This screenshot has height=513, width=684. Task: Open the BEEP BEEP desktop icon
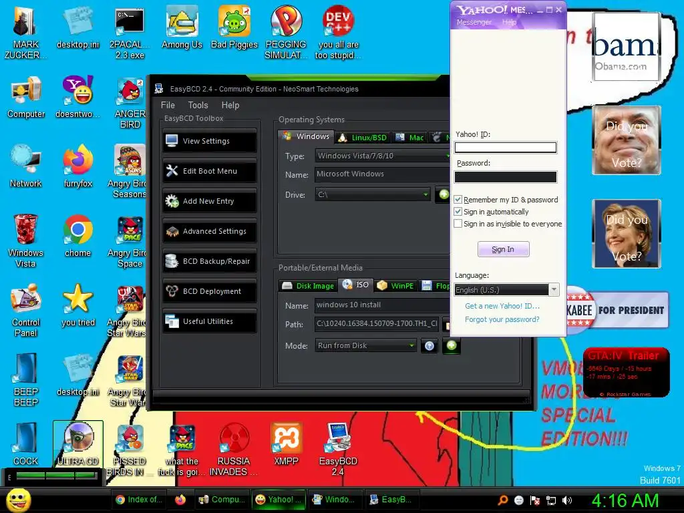click(x=26, y=379)
